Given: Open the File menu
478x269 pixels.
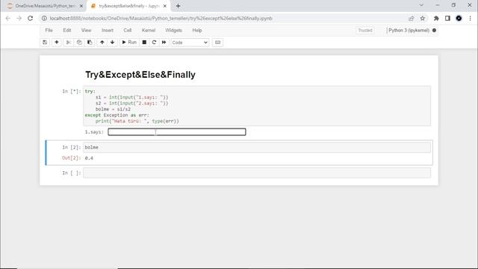Looking at the screenshot, I should point(49,30).
